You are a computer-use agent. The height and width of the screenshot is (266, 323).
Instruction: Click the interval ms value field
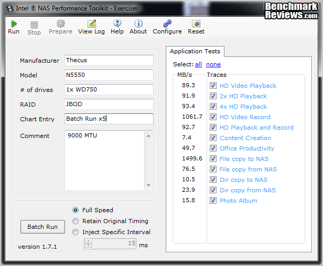click(114, 244)
